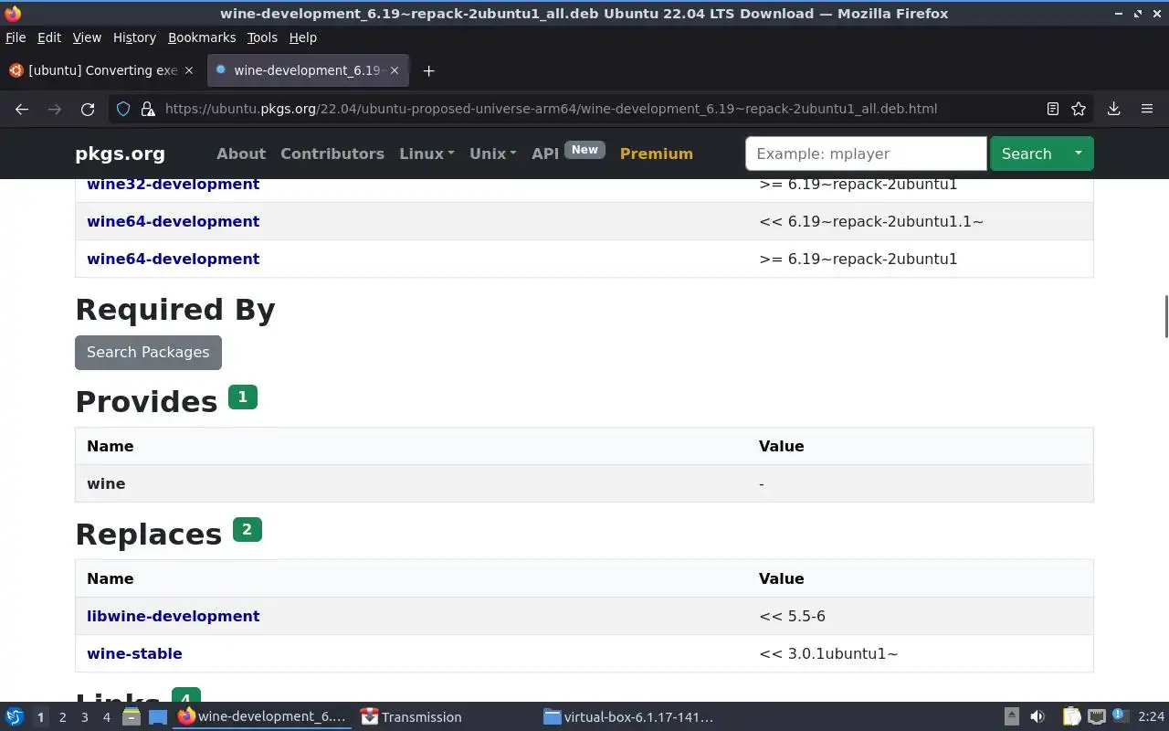Open the taskbar application launcher menu
1169x731 pixels.
click(15, 717)
